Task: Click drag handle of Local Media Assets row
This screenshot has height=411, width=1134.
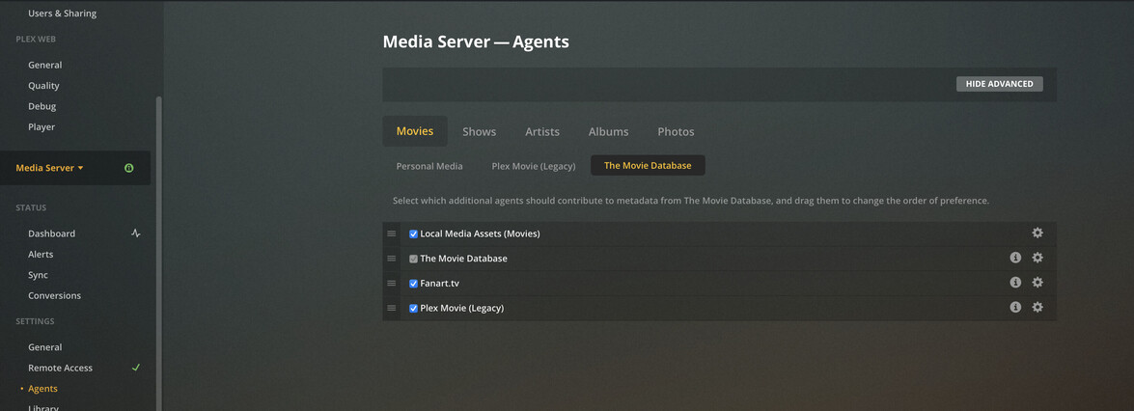Action: point(391,233)
